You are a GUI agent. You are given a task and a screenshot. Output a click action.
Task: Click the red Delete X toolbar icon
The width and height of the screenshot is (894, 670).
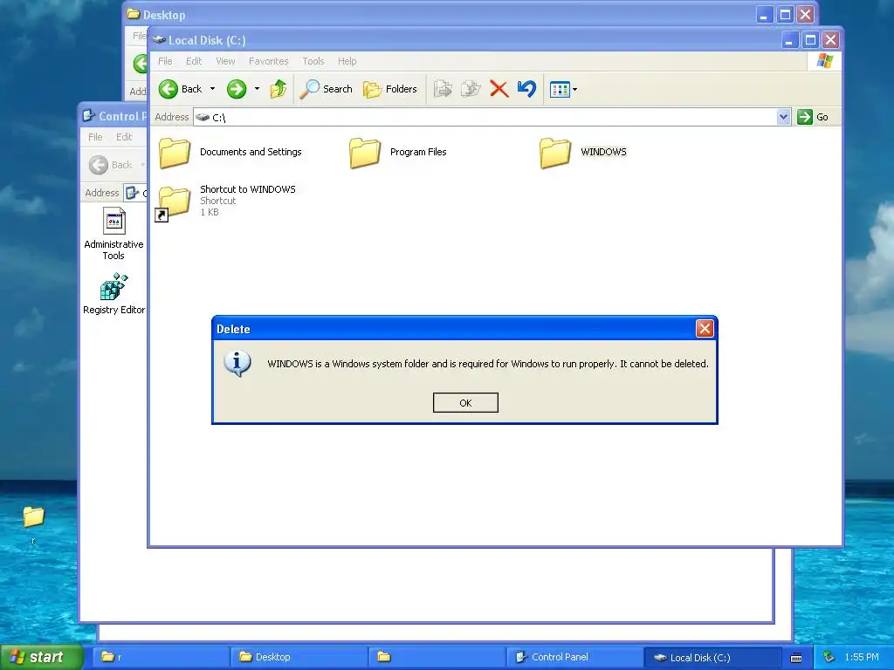tap(499, 89)
